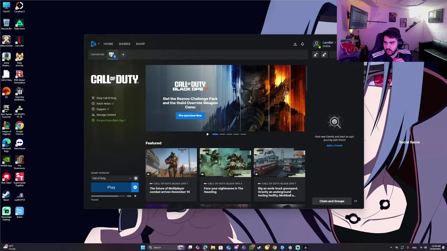Show hidden system tray icons
The width and height of the screenshot is (447, 251).
click(x=391, y=248)
